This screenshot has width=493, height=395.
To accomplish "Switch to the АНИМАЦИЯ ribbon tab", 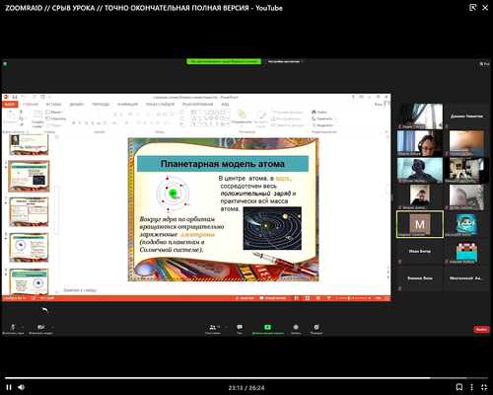I will 127,104.
